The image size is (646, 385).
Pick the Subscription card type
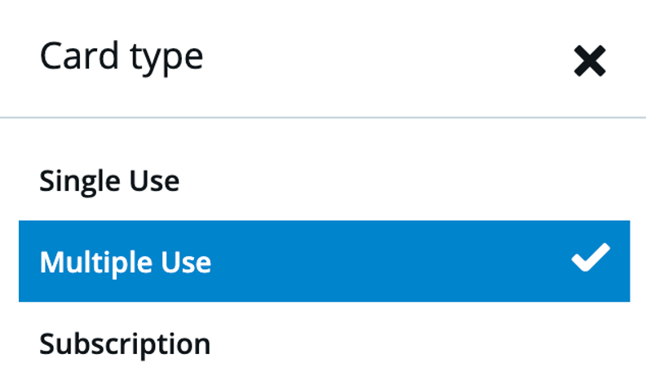tap(325, 343)
